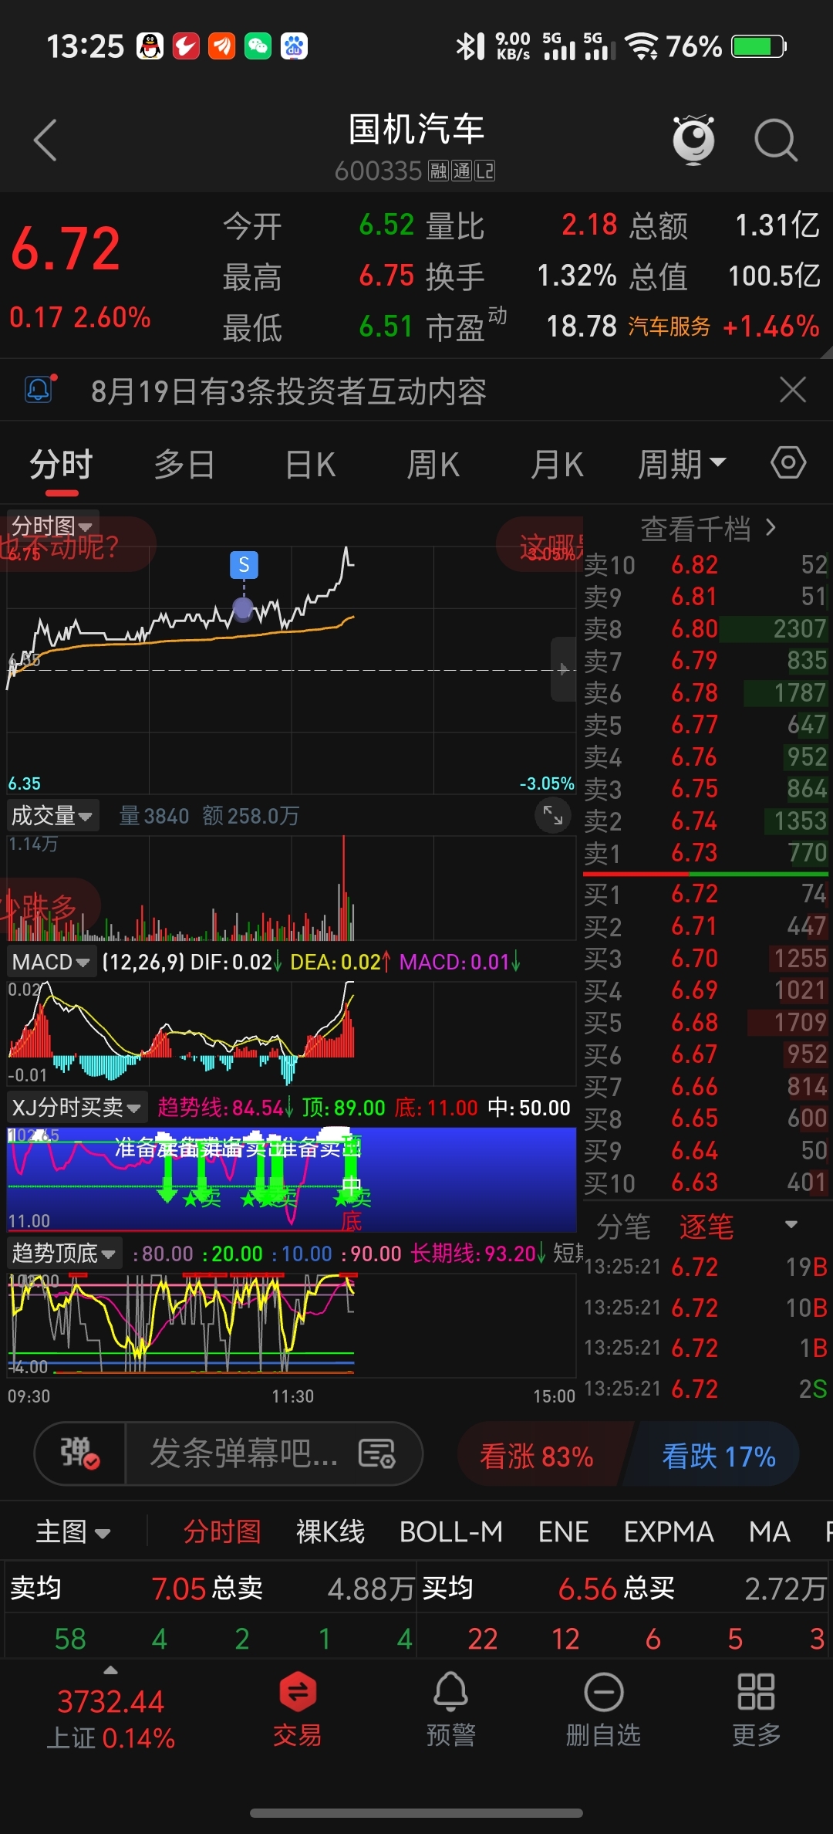Screen dimensions: 833x1834
Task: Open the search magnifier icon
Action: click(775, 140)
